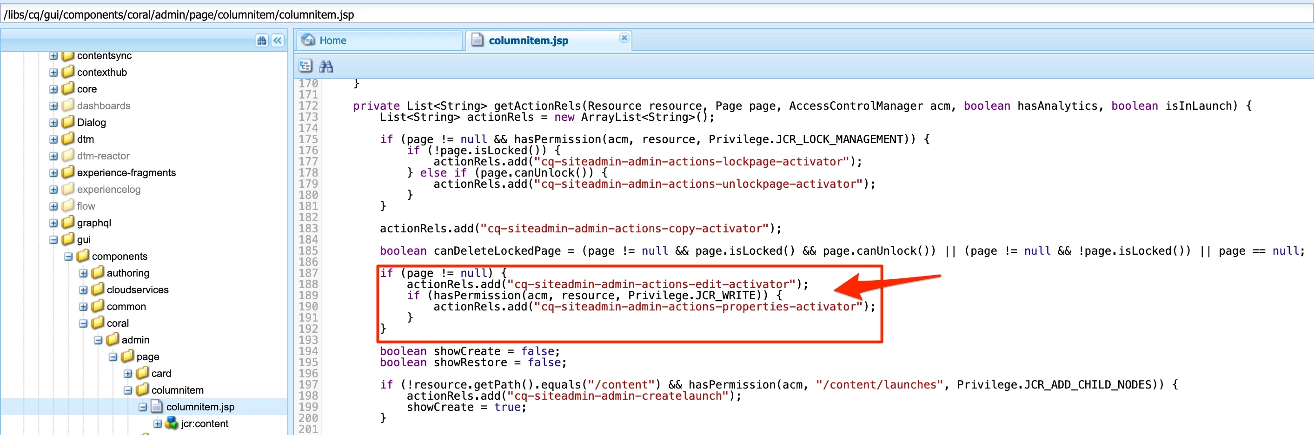This screenshot has height=435, width=1314.
Task: Expand the cloudservices folder node
Action: pos(83,290)
